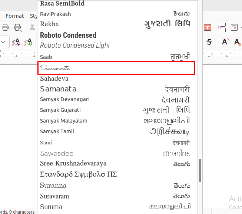Screen dimensions: 242x214
Task: Click the font list scrollbar thumb
Action: (x=200, y=170)
